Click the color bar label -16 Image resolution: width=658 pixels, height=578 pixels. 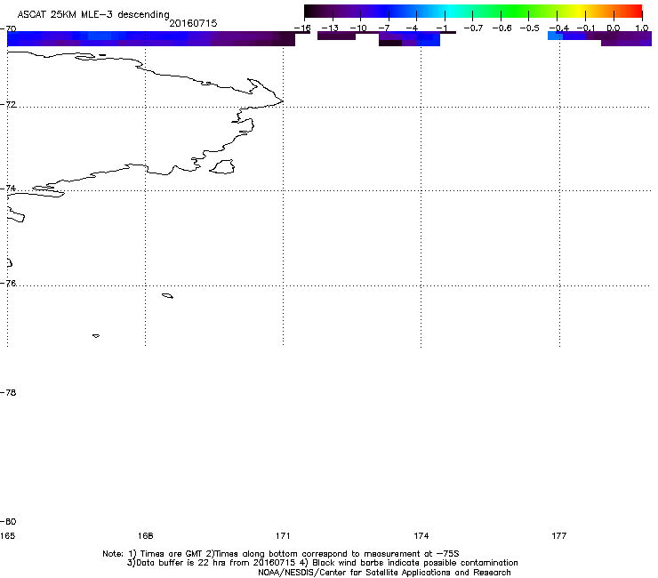302,28
